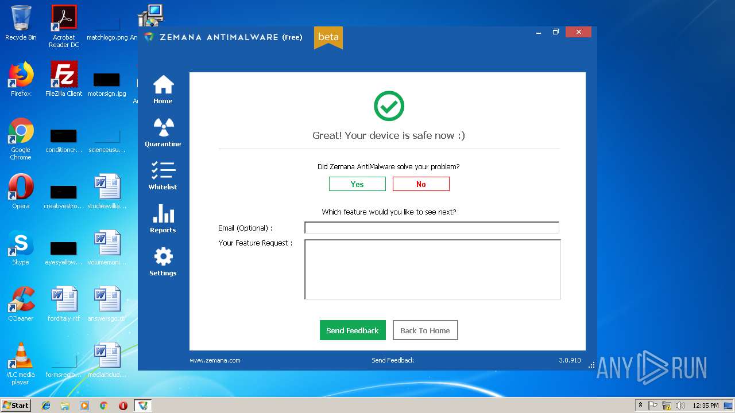Select the Google Chrome desktop icon

[x=21, y=139]
